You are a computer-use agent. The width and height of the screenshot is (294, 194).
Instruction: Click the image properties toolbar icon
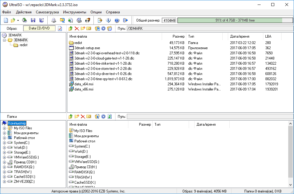point(100,20)
